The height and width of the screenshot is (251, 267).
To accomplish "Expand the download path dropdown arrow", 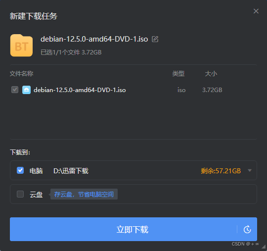I will click(250, 170).
